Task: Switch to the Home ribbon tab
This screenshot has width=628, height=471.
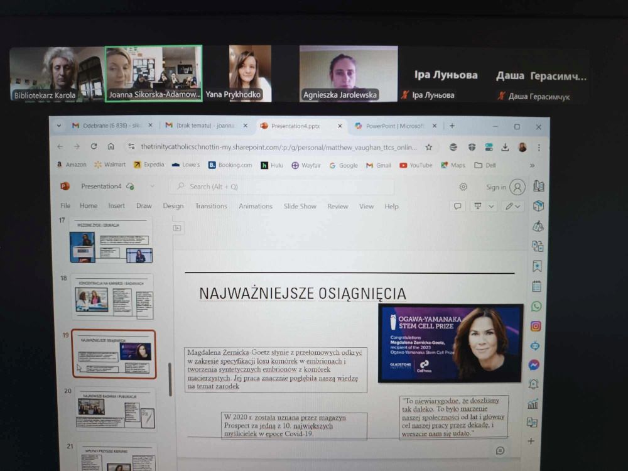Action: pos(89,205)
